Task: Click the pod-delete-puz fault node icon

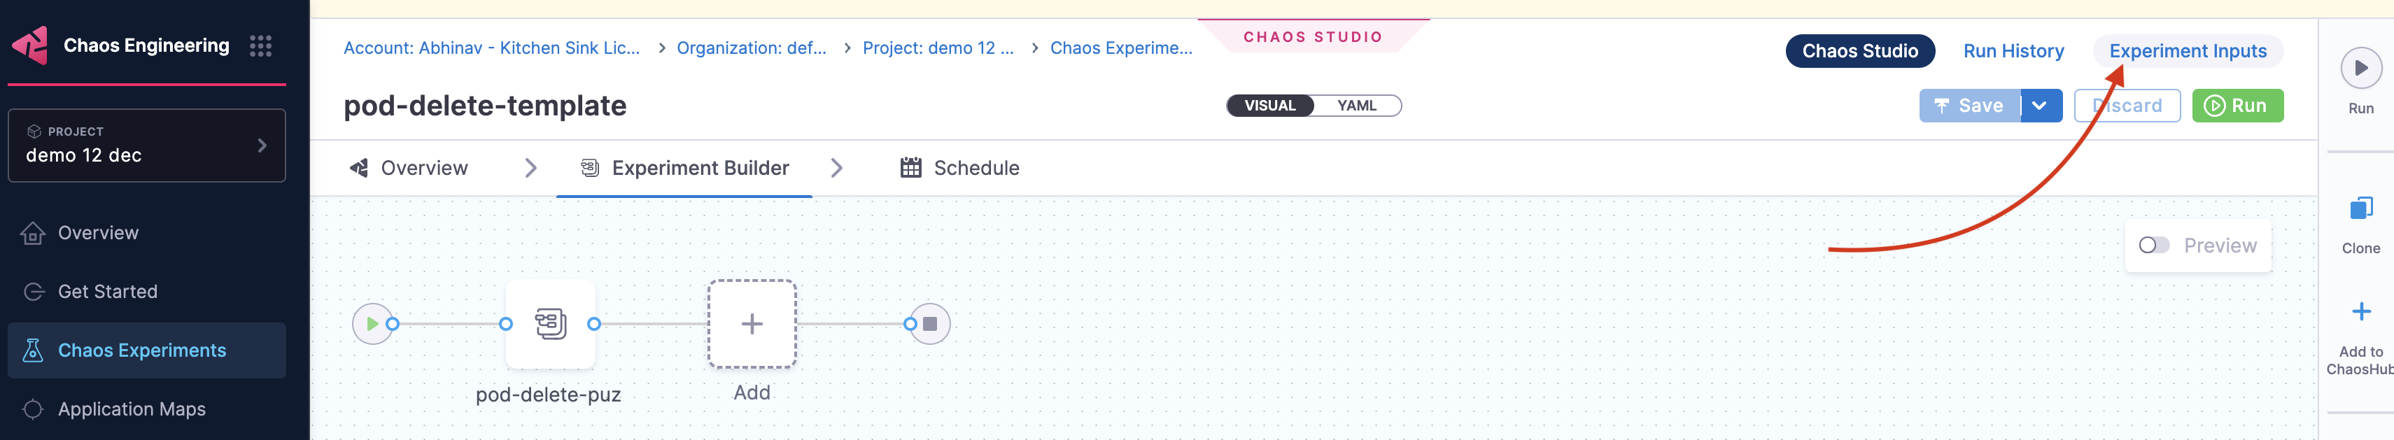Action: click(550, 324)
